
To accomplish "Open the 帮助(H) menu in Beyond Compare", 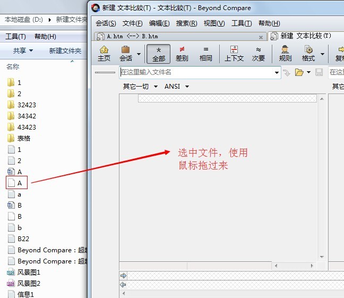I will tap(269, 23).
